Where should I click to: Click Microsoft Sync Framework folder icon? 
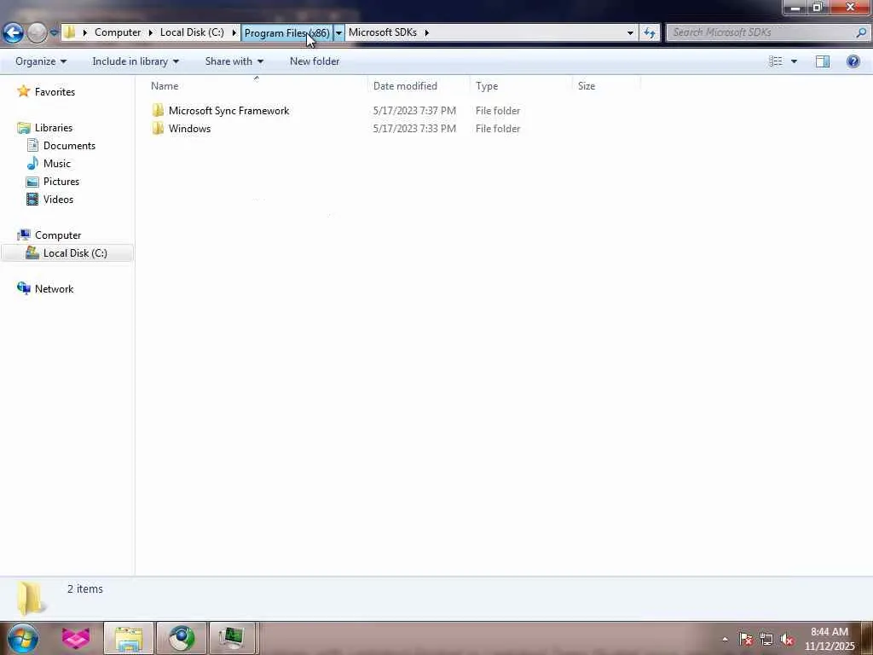coord(158,110)
